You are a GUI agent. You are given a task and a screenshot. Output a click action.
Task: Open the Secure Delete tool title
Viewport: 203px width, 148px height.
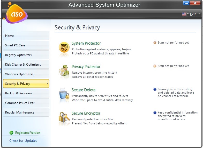click(84, 90)
